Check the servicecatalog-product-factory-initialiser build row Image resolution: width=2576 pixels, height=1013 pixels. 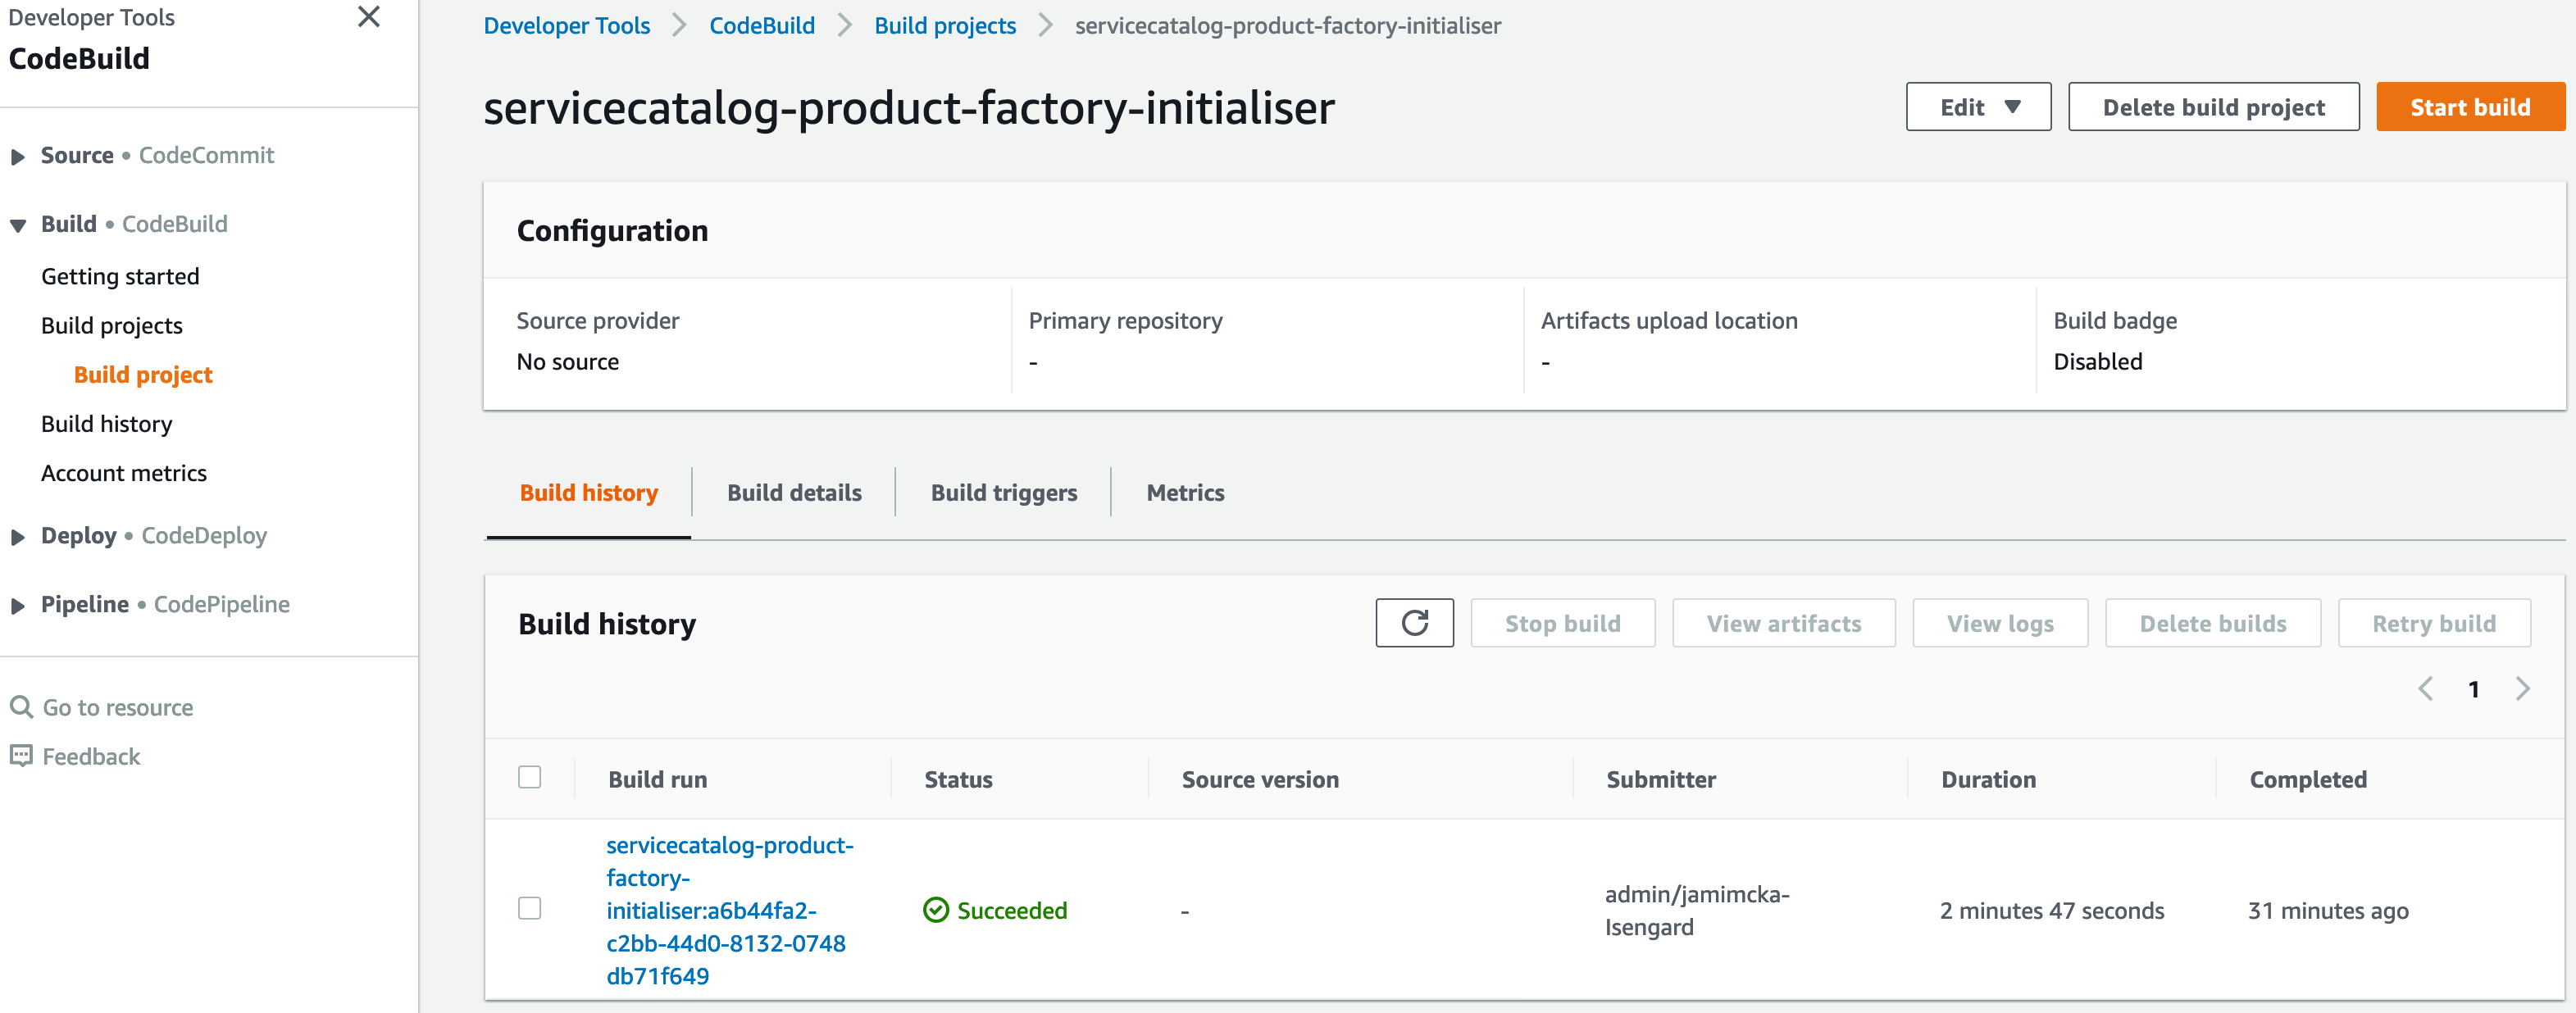tap(529, 908)
